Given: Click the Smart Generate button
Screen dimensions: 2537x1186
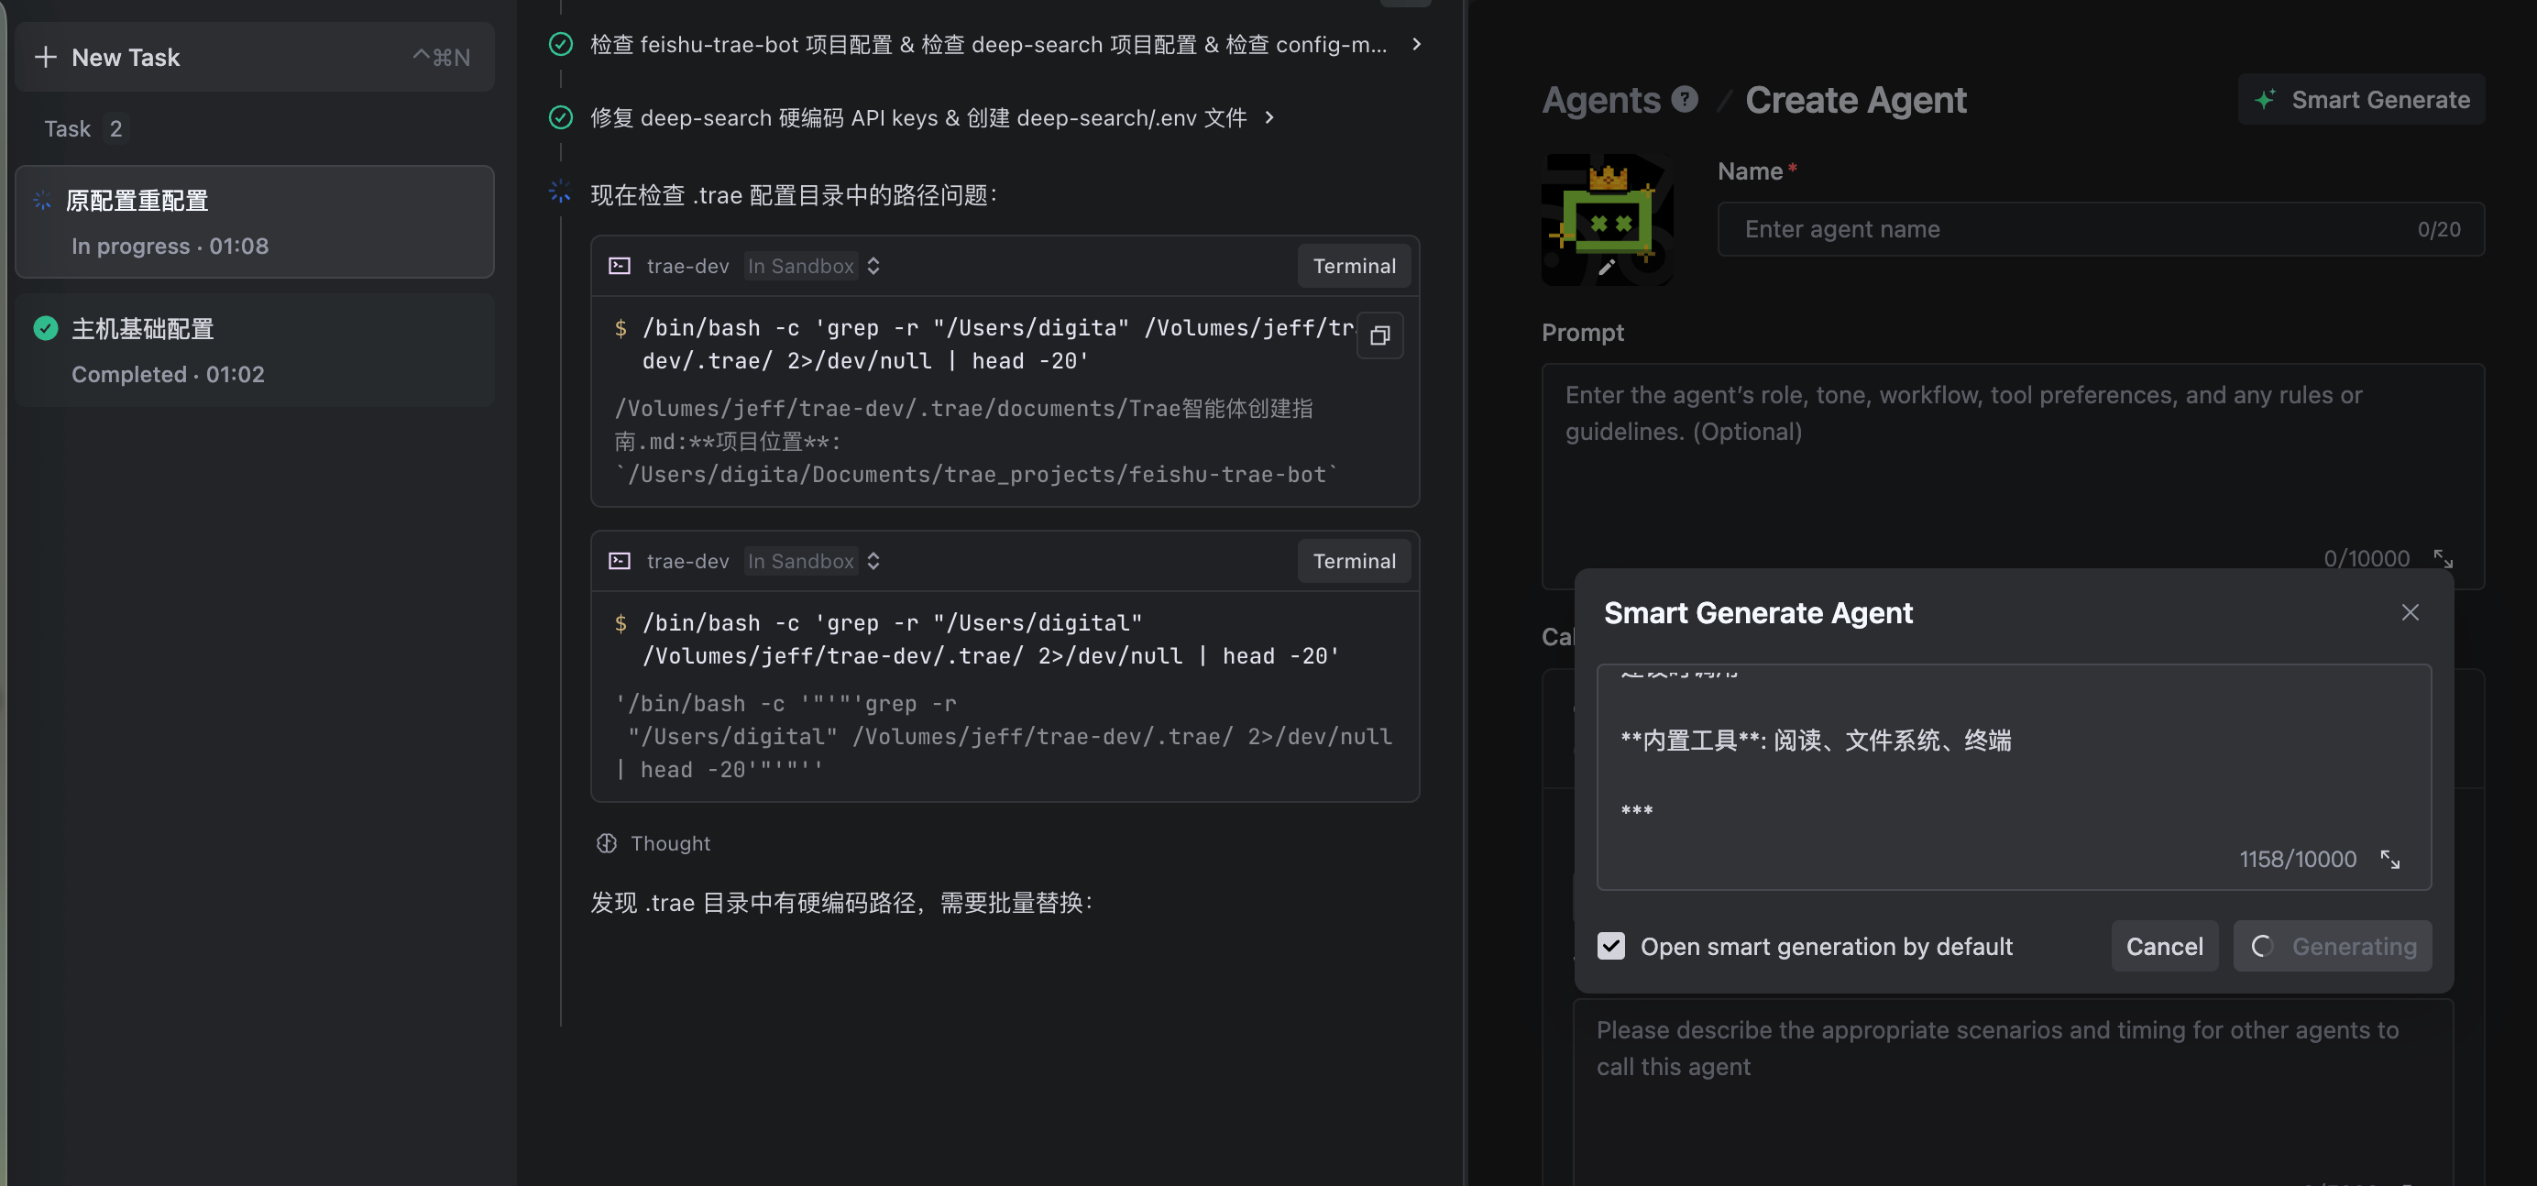Looking at the screenshot, I should coord(2361,100).
